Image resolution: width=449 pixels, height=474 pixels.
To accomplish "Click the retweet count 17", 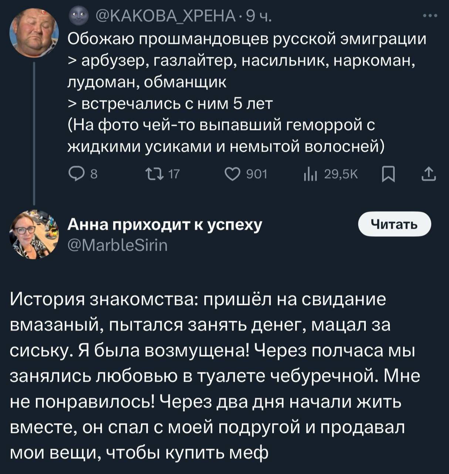I will (173, 174).
